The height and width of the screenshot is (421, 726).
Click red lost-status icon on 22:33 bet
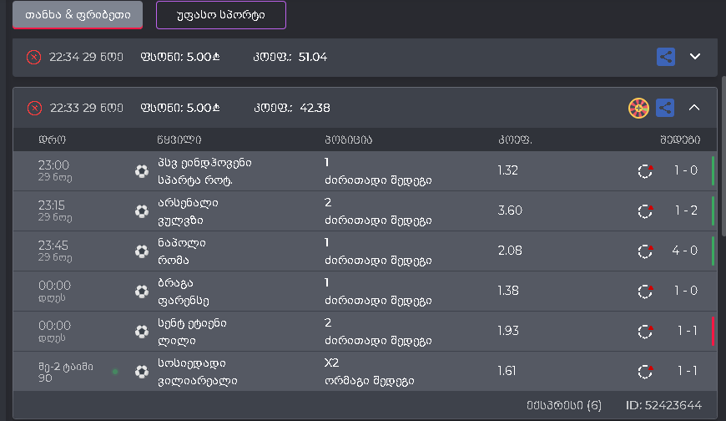(x=33, y=108)
